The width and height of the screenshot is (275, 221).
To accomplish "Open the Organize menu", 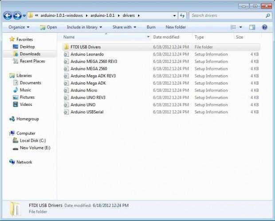I will tap(19, 27).
